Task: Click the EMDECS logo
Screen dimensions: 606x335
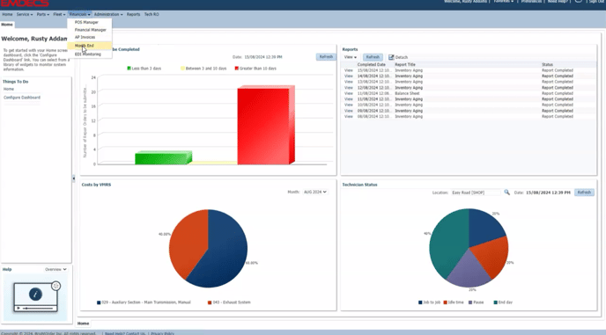Action: pos(25,4)
